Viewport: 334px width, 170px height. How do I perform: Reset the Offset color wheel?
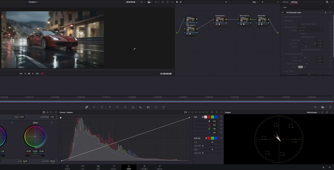click(51, 123)
